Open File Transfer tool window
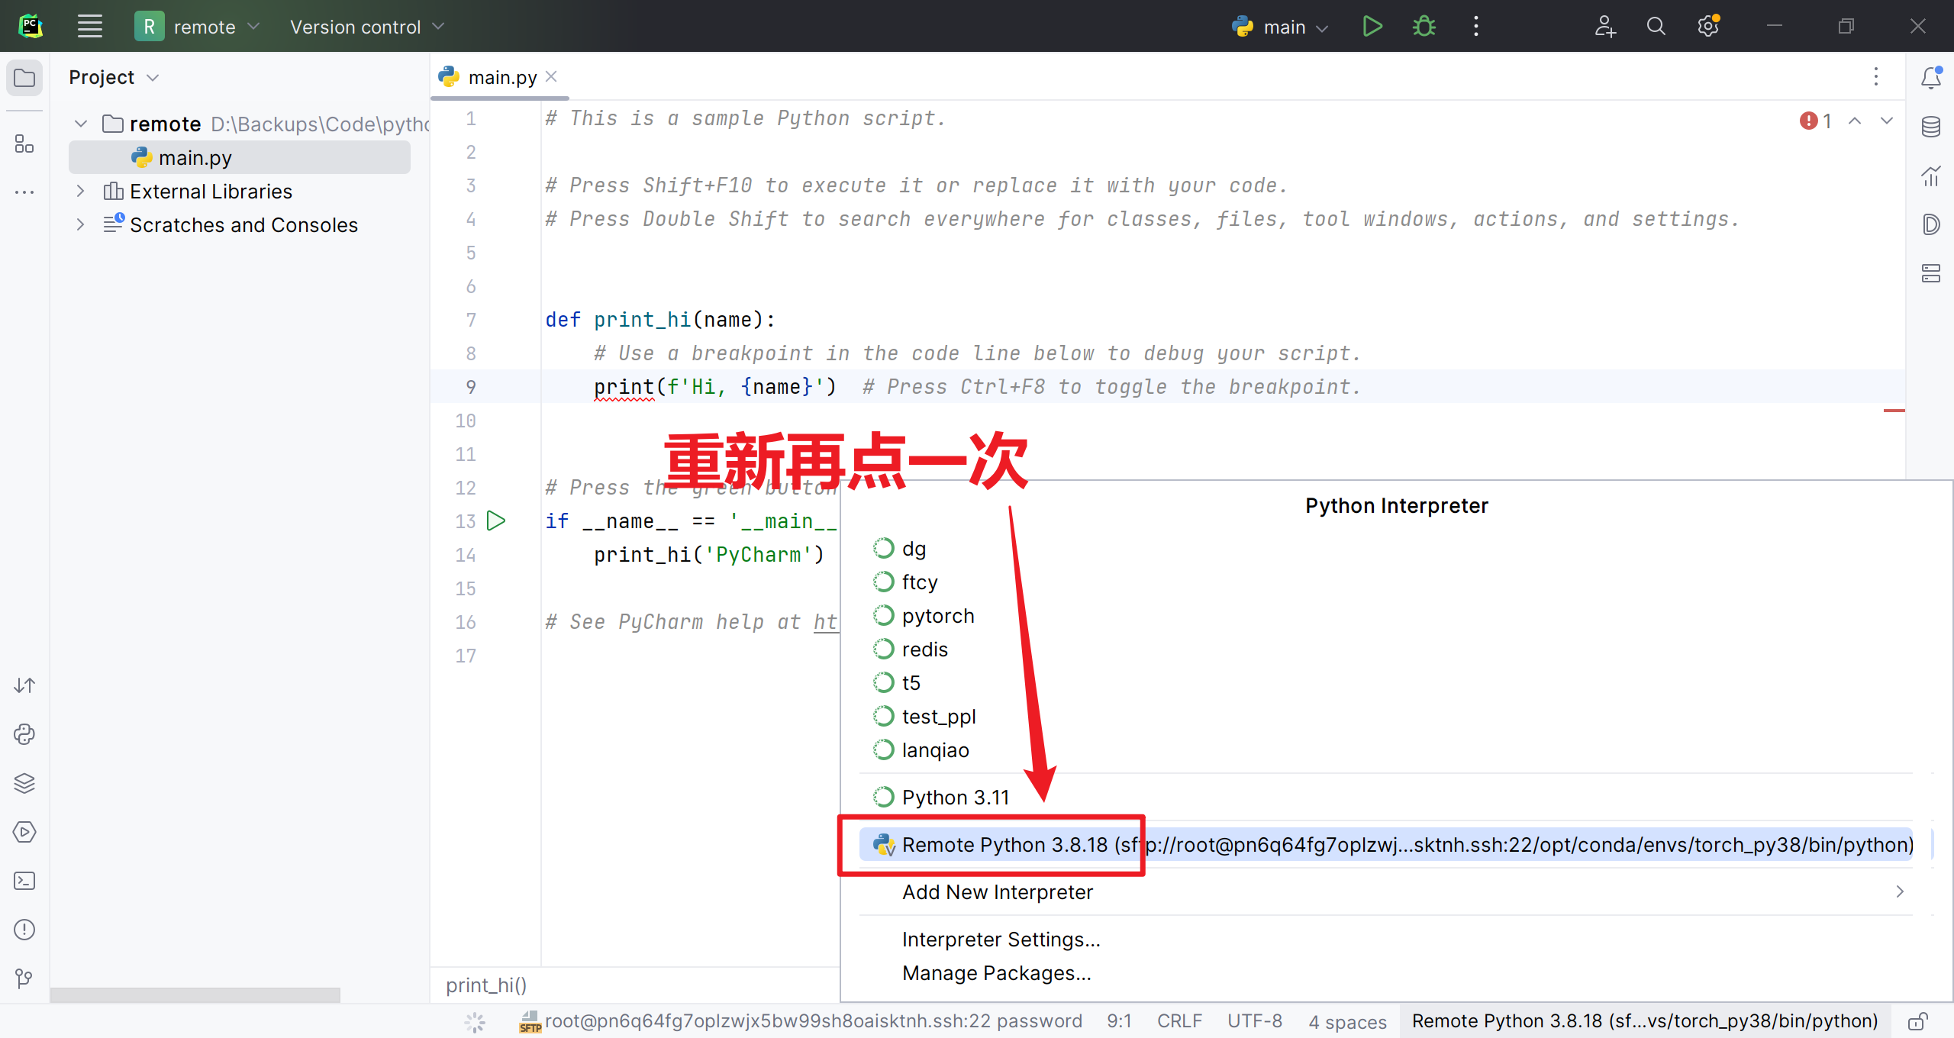The image size is (1954, 1038). click(x=24, y=685)
